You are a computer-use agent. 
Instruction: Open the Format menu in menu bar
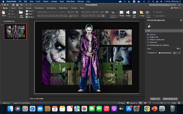(x=46, y=2)
